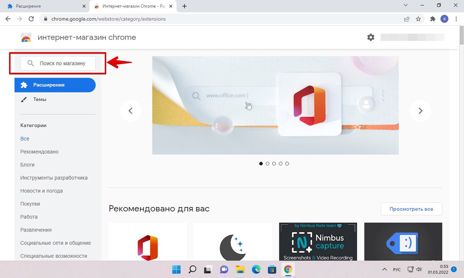
Task: Open the Работа category
Action: pos(29,217)
